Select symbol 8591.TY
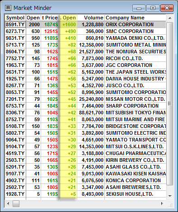The width and height of the screenshot is (178, 212). point(15,24)
